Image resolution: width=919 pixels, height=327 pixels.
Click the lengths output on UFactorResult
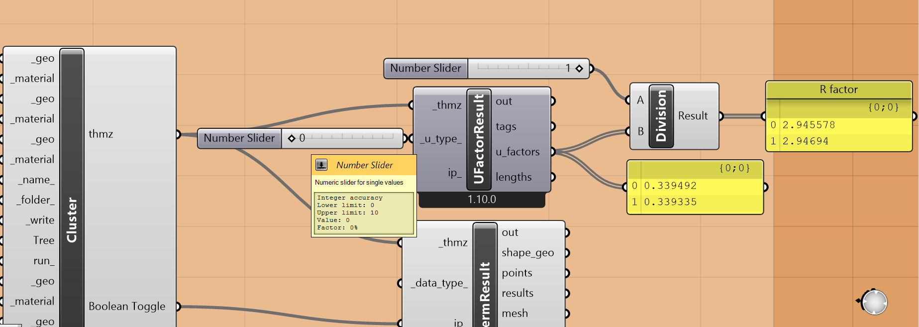coord(513,177)
